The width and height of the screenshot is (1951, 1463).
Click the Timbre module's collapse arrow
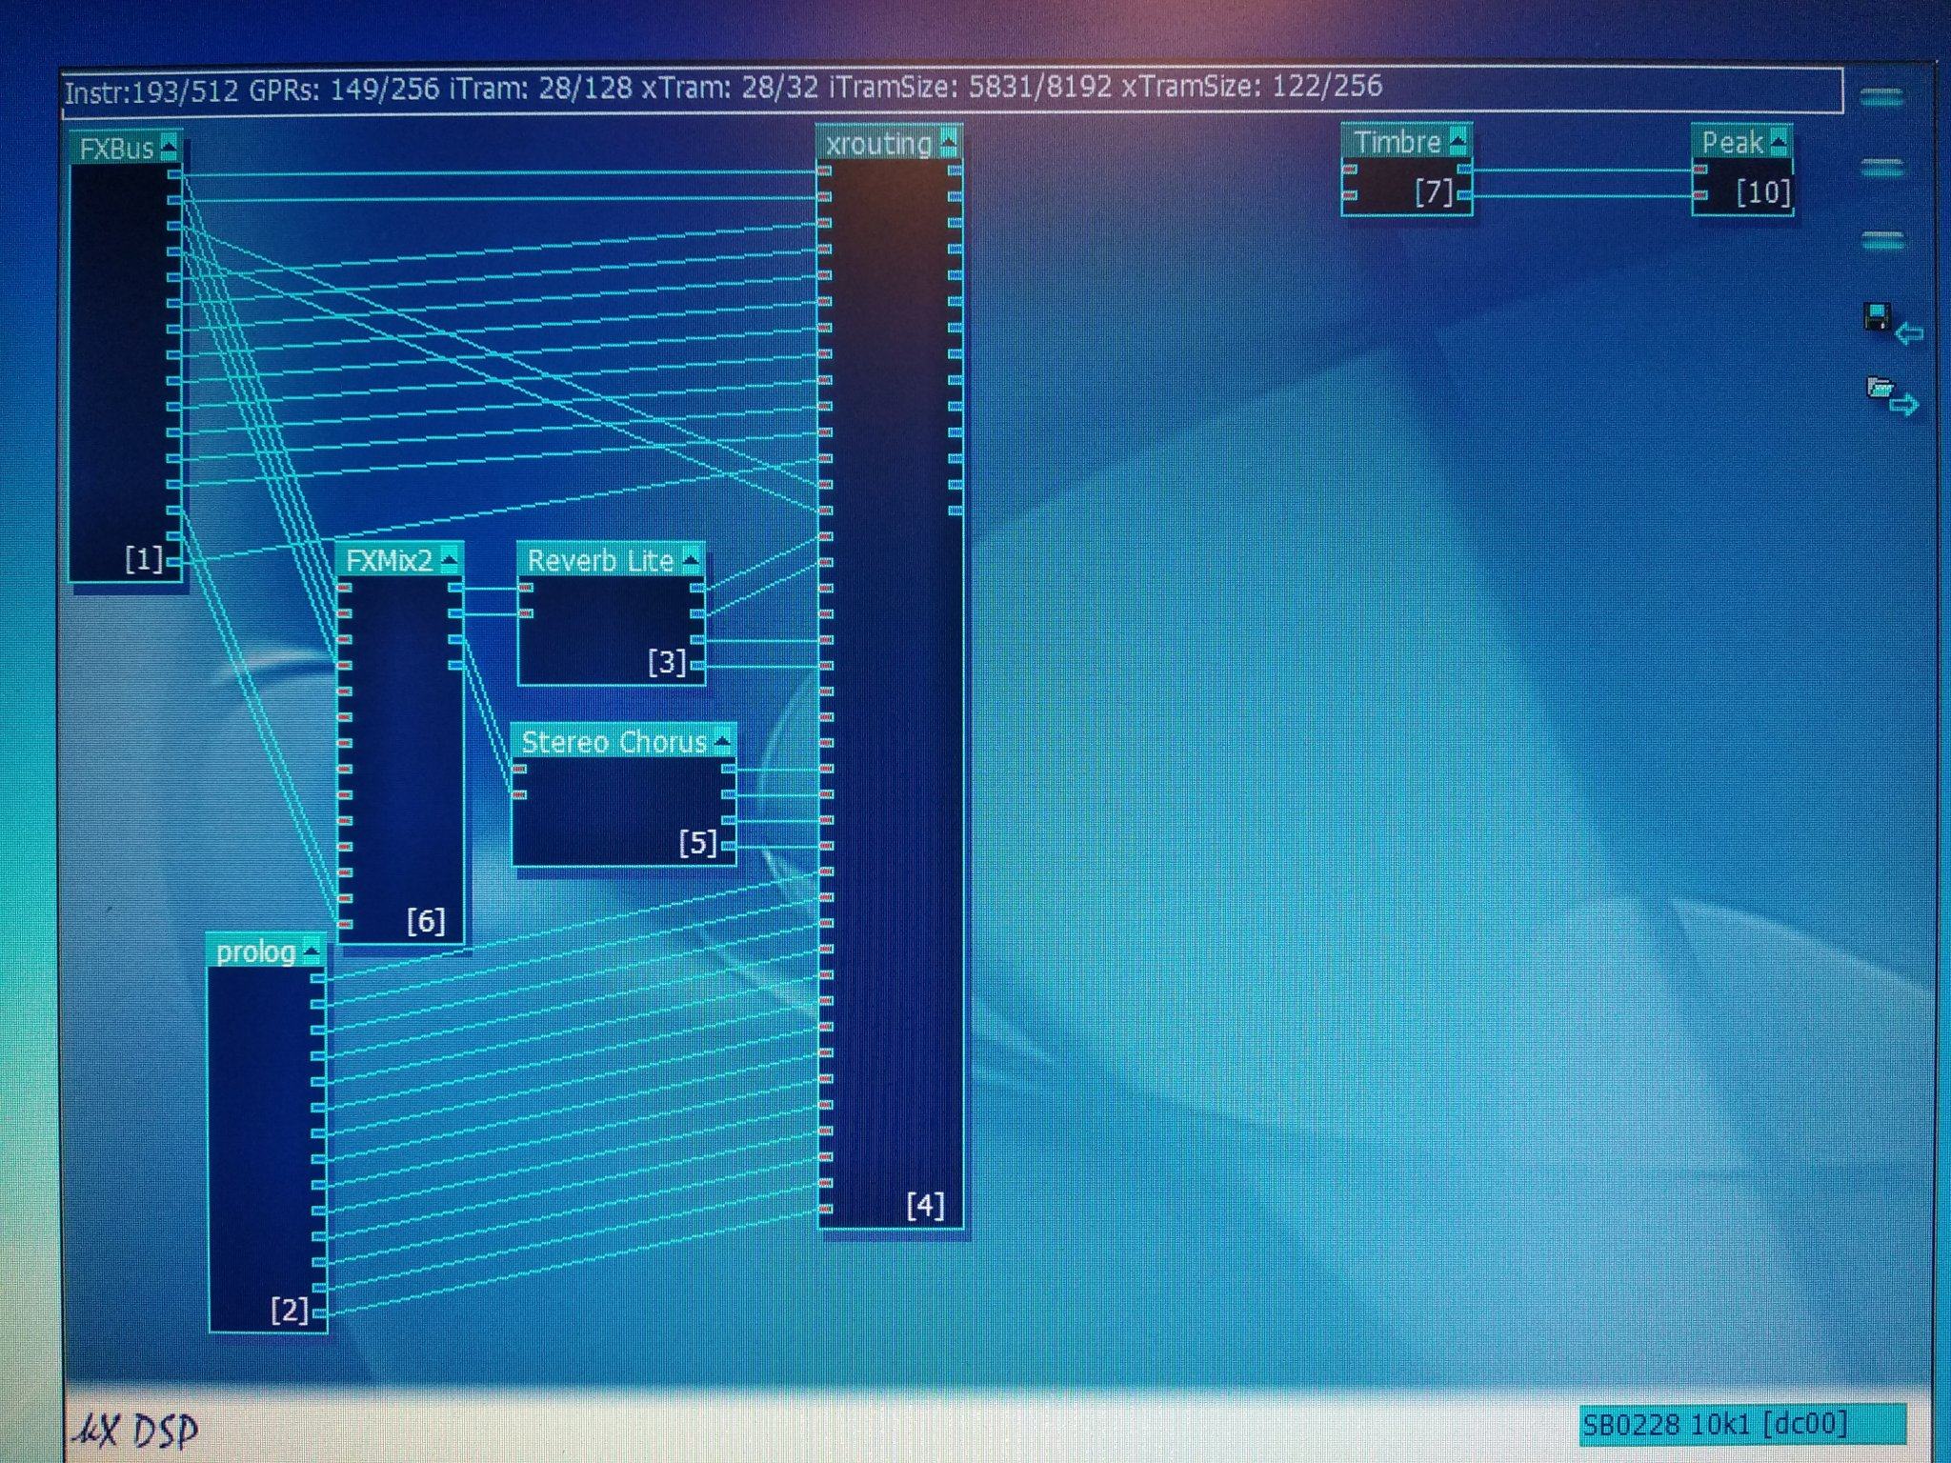pyautogui.click(x=1458, y=142)
